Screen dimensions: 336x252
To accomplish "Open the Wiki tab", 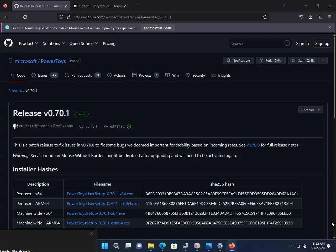I will coord(172,75).
